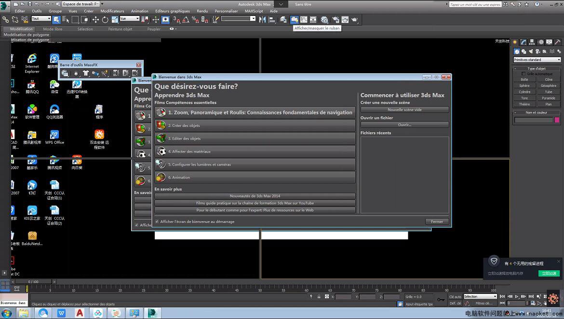Open the Schematic View icon

313,19
